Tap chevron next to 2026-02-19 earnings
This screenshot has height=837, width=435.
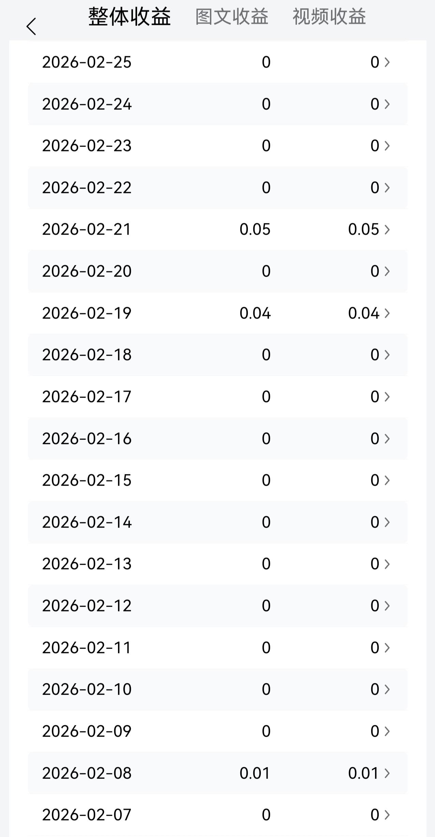(x=387, y=313)
